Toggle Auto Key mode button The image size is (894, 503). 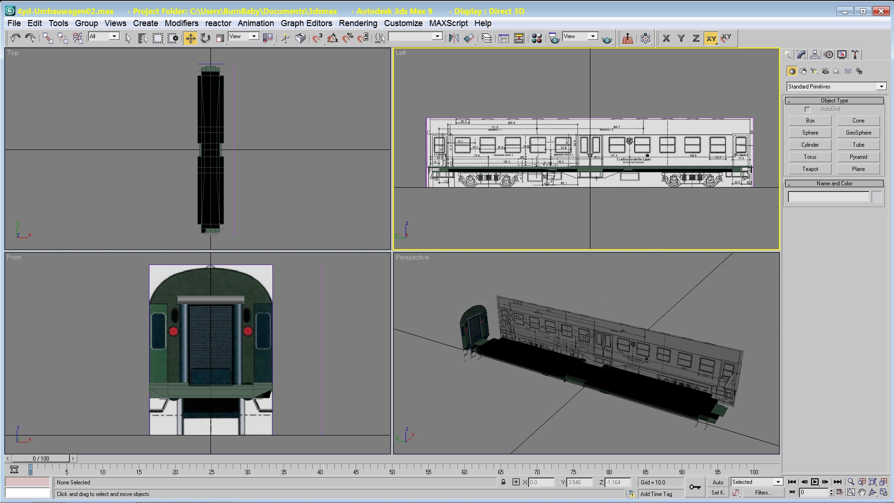tap(718, 482)
